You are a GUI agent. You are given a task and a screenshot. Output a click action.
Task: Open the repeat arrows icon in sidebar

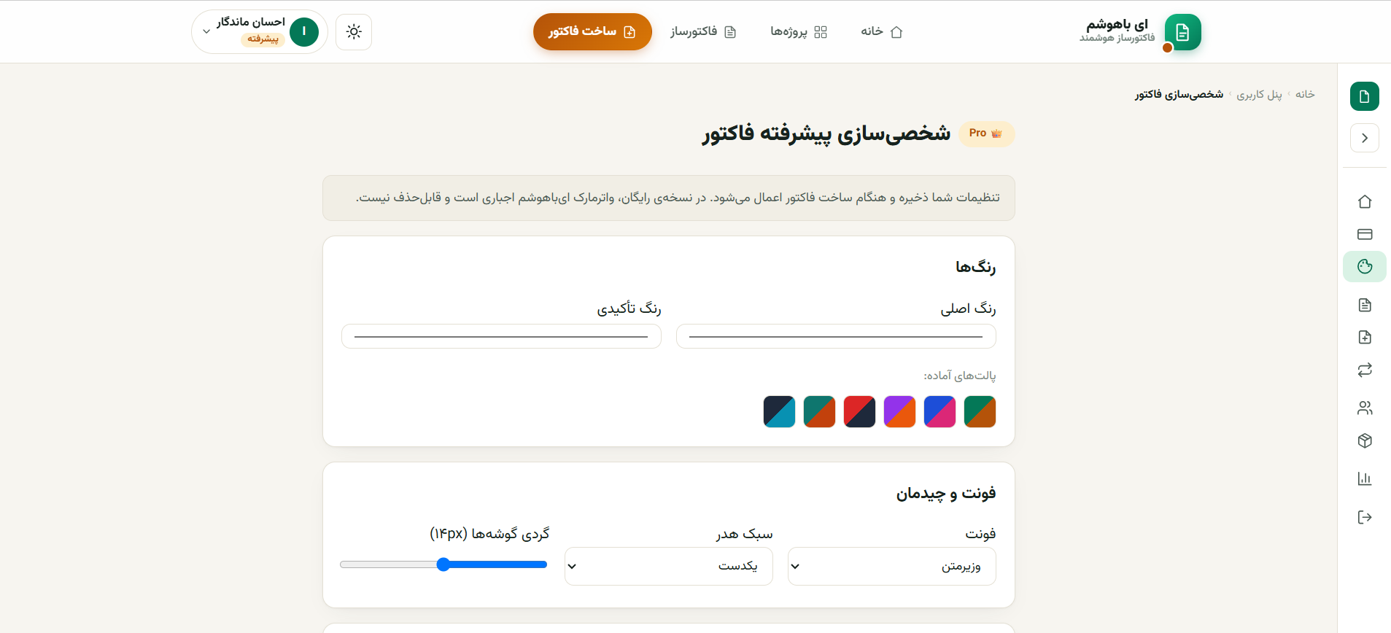(x=1364, y=370)
